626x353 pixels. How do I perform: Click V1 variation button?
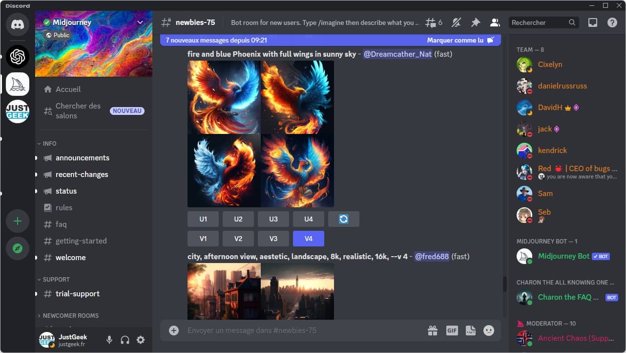pyautogui.click(x=203, y=239)
